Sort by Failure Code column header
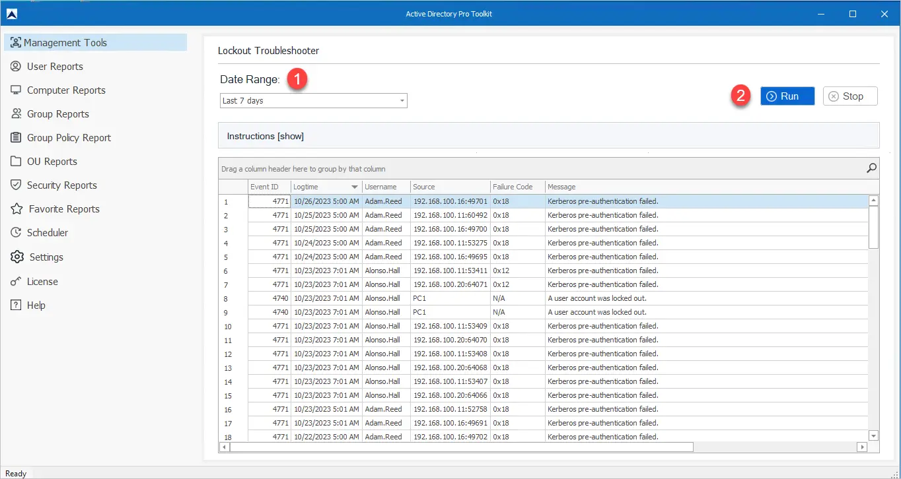This screenshot has height=479, width=901. click(x=517, y=187)
